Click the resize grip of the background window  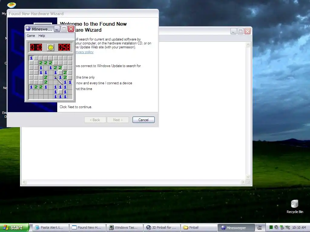248,182
